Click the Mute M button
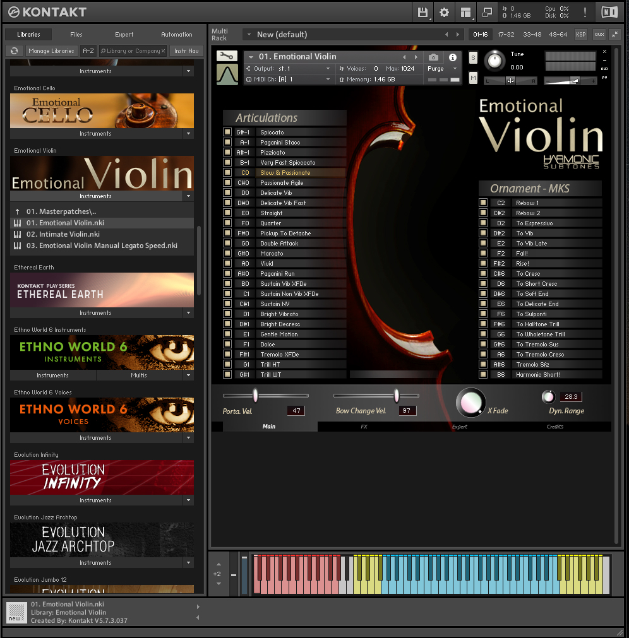The width and height of the screenshot is (629, 638). click(473, 78)
